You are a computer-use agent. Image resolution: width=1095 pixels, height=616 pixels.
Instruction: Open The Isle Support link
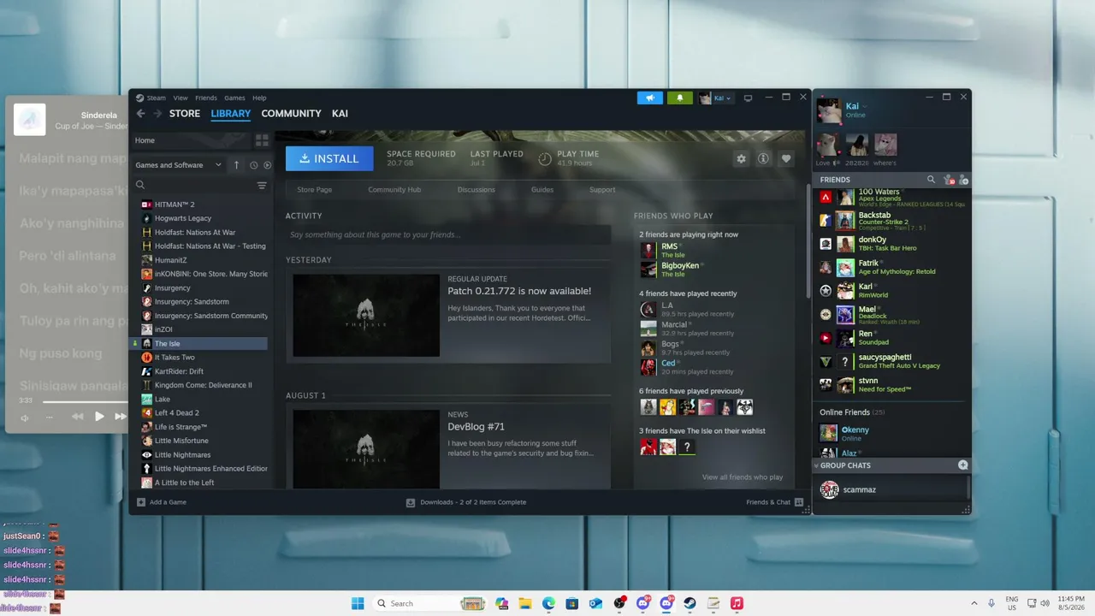coord(602,190)
